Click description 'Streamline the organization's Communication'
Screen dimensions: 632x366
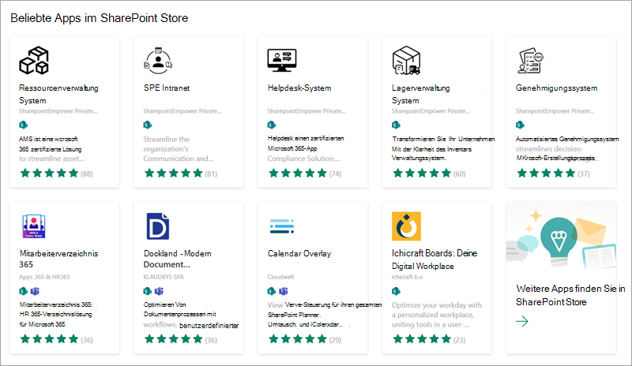[179, 149]
